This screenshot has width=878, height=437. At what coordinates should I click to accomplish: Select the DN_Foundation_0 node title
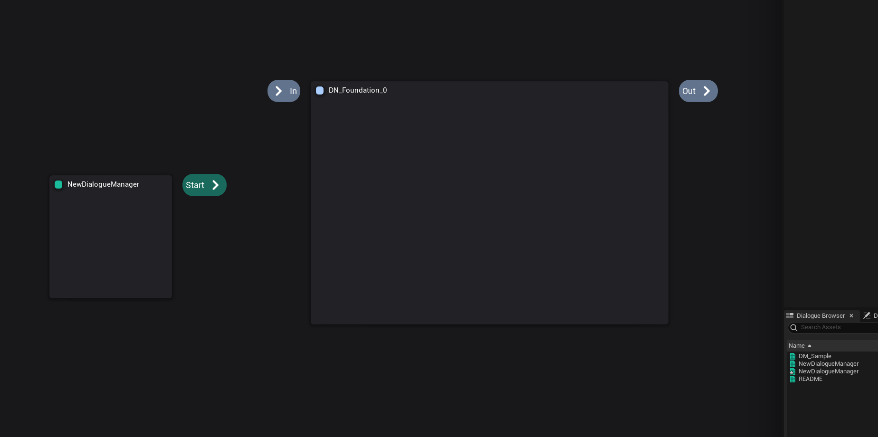coord(357,90)
